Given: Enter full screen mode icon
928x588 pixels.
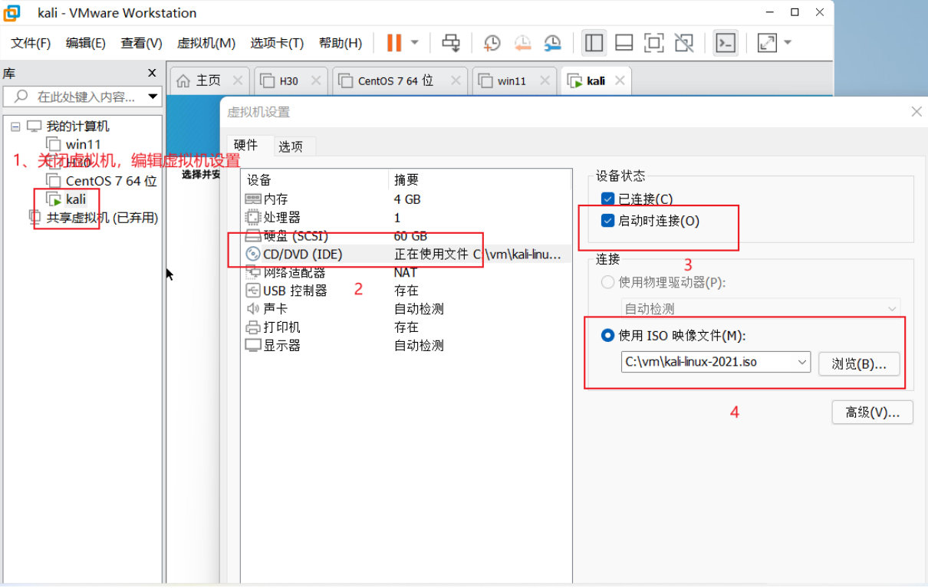Looking at the screenshot, I should [654, 43].
